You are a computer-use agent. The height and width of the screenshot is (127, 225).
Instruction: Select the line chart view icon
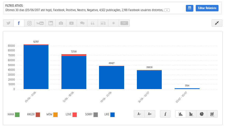click(x=212, y=114)
